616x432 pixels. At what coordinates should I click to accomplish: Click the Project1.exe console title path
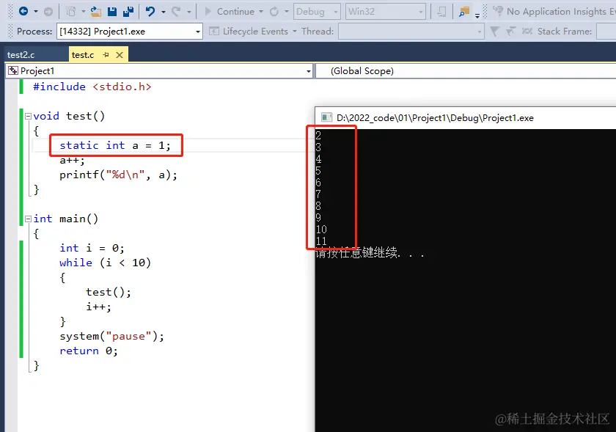pyautogui.click(x=436, y=118)
